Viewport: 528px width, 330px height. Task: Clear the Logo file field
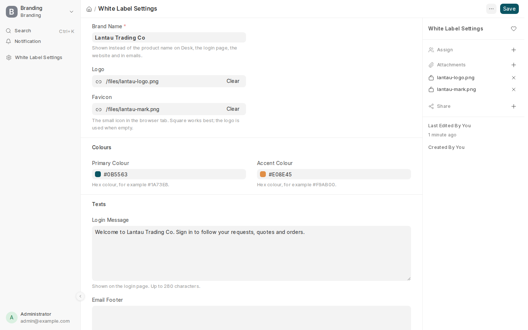point(233,81)
